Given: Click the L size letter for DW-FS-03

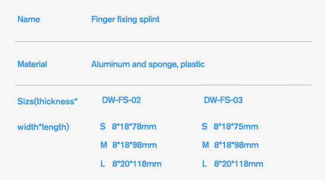Looking at the screenshot, I should pyautogui.click(x=204, y=164).
